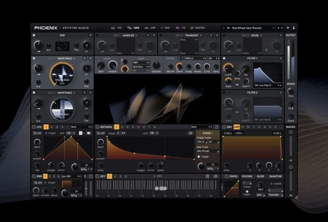Click the unison LIN selector

pos(214,58)
